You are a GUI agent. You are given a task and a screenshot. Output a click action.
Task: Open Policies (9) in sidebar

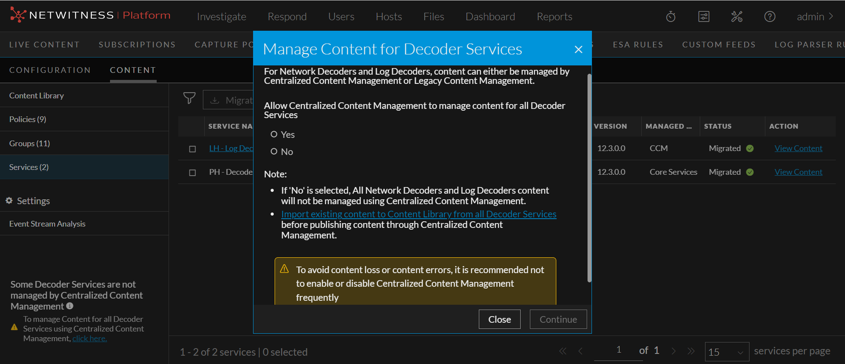click(x=84, y=119)
